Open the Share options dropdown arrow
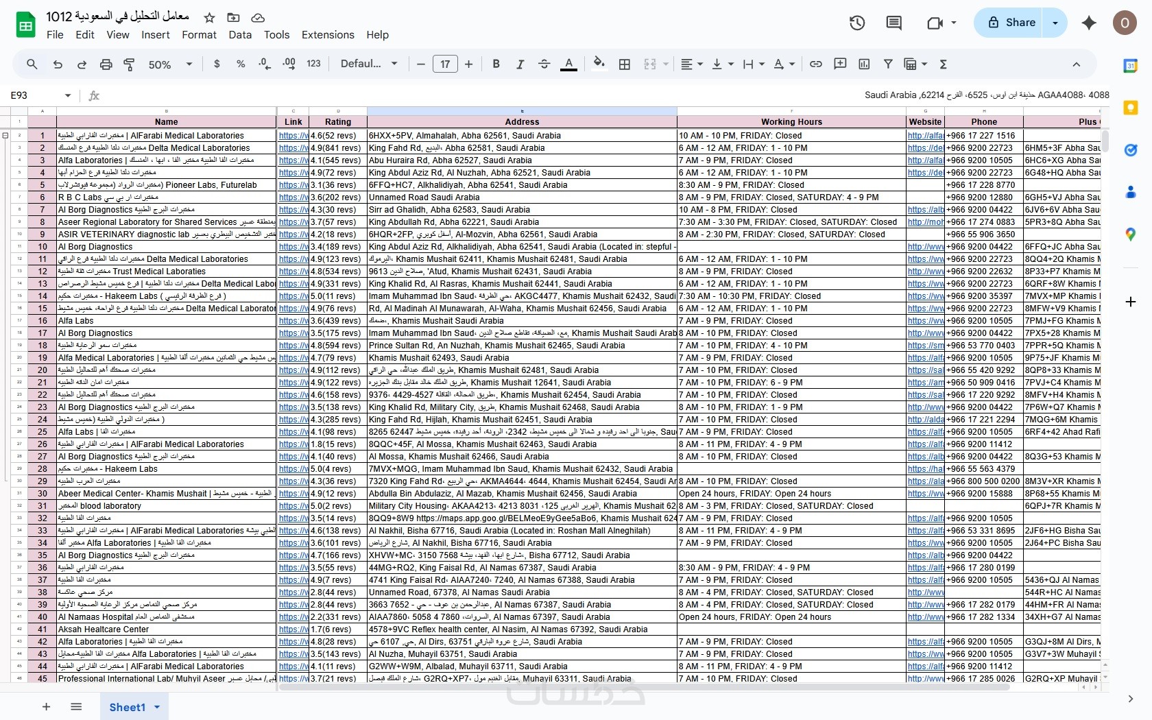Viewport: 1152px width, 720px height. pyautogui.click(x=1055, y=23)
